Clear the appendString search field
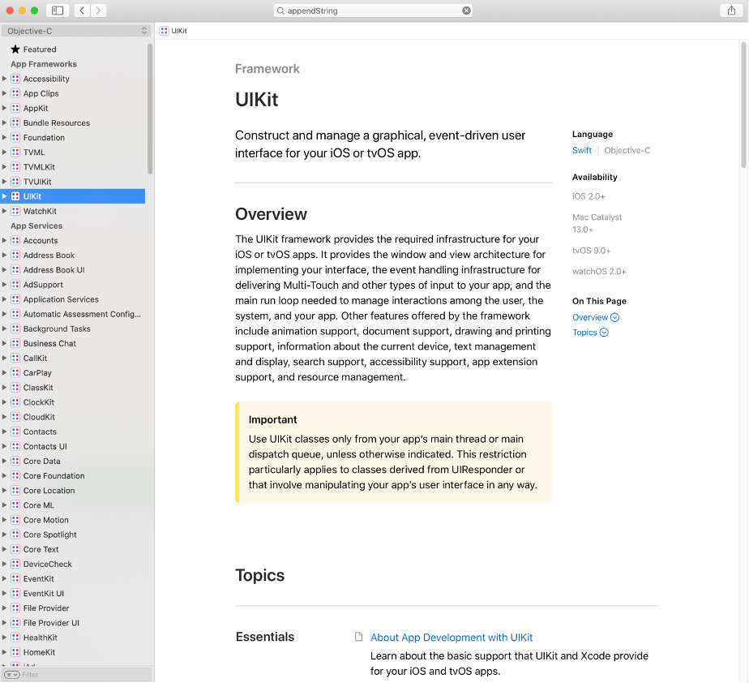749x683 pixels. [466, 11]
